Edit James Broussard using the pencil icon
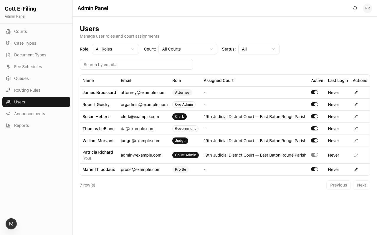 [356, 93]
